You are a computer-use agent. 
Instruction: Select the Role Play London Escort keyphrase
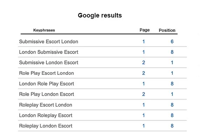[47, 94]
